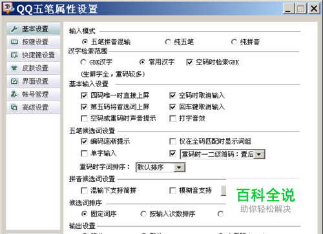The width and height of the screenshot is (323, 234).
Task: Go to 皮肤设置 tab
Action: coord(34,68)
